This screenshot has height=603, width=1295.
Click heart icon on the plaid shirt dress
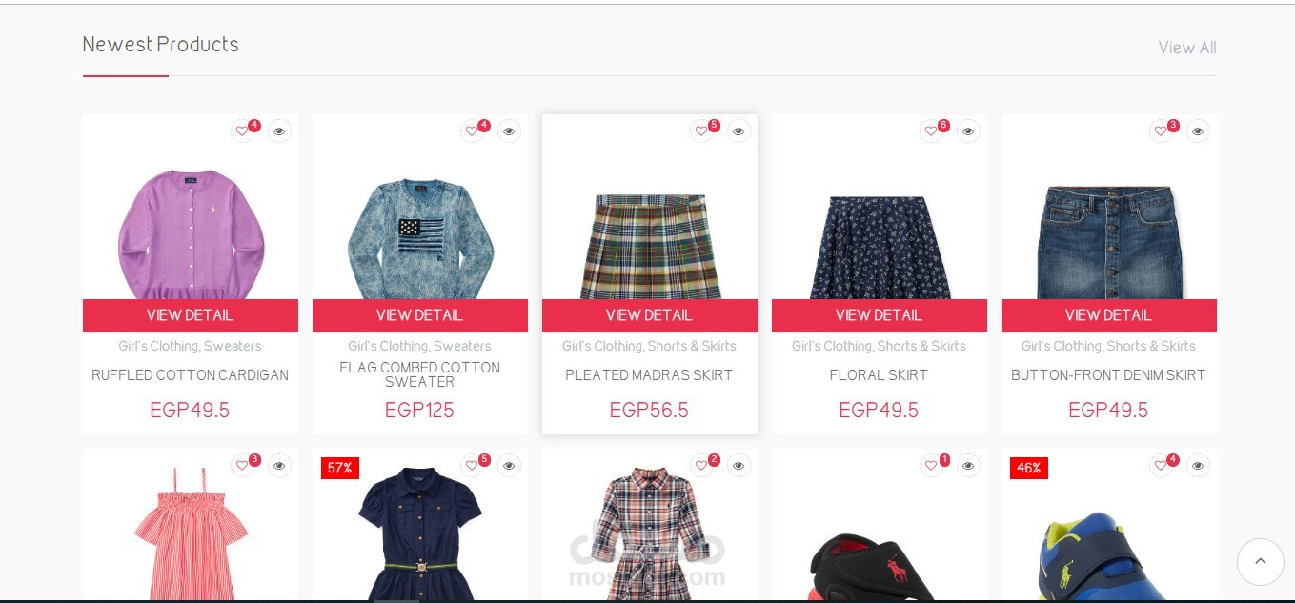point(701,466)
